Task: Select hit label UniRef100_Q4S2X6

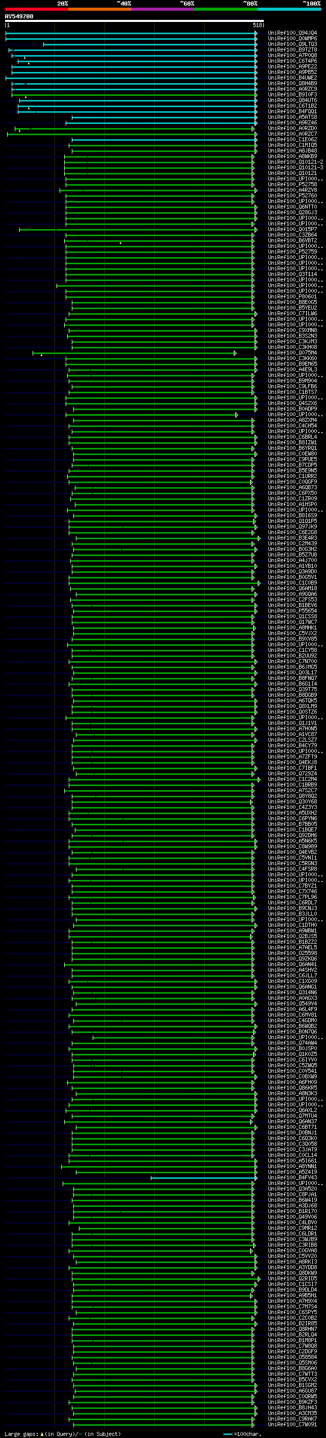Action: 292,403
